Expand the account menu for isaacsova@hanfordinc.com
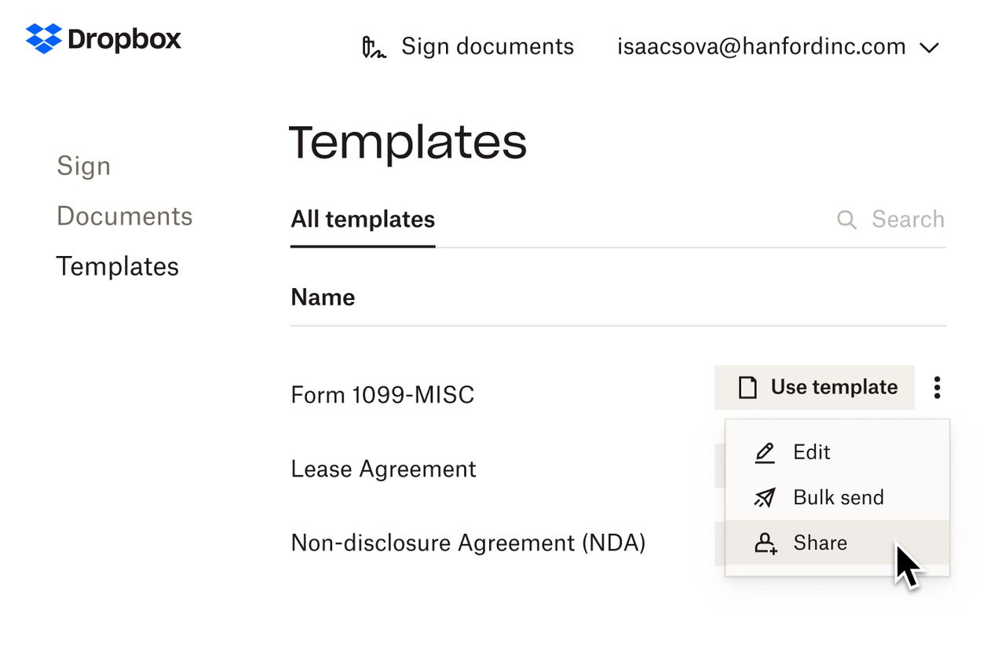Viewport: 1005px width, 669px height. click(762, 47)
